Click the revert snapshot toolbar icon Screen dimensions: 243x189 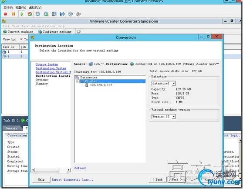tap(46, 14)
